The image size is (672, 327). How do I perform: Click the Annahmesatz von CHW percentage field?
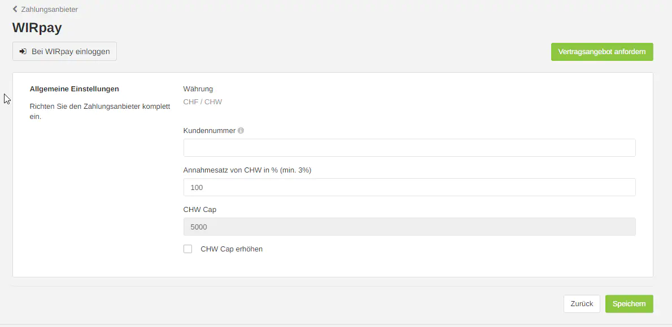coord(409,187)
